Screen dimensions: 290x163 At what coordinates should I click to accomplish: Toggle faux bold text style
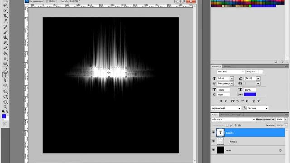pos(221,101)
